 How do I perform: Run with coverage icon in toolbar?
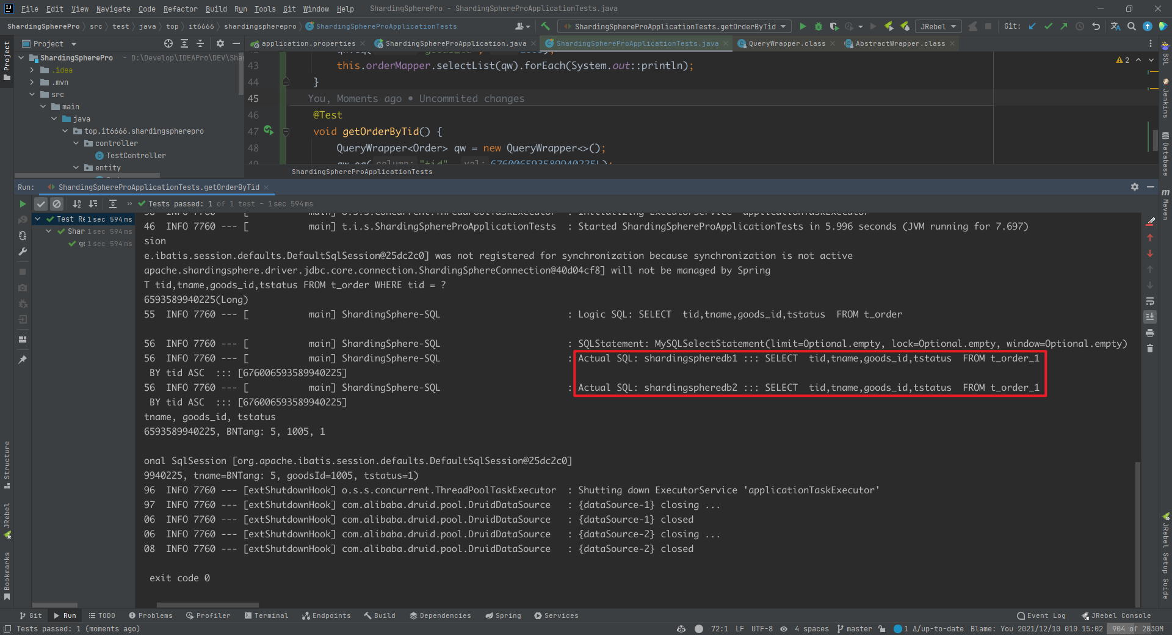click(834, 26)
